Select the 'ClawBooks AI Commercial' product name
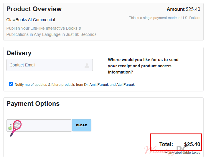Screen dimensions: 206x157 click(31, 20)
